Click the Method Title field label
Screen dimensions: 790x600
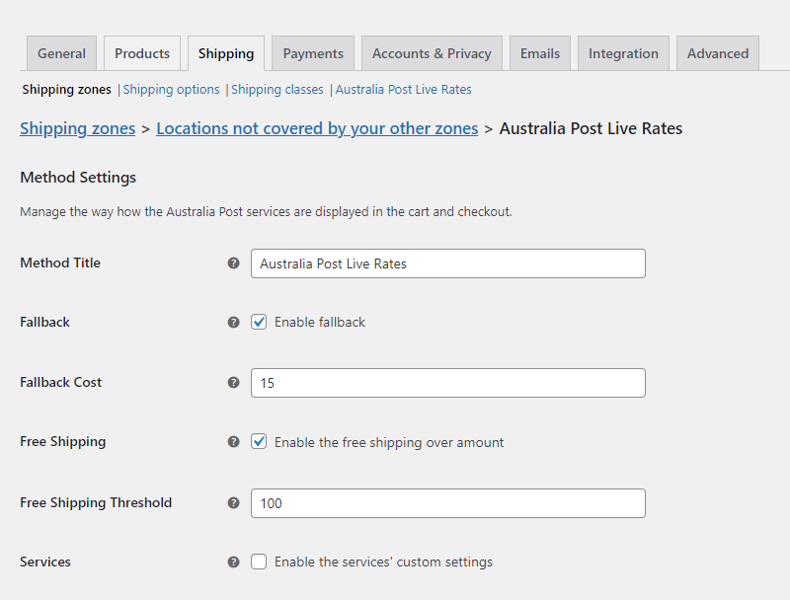[60, 262]
